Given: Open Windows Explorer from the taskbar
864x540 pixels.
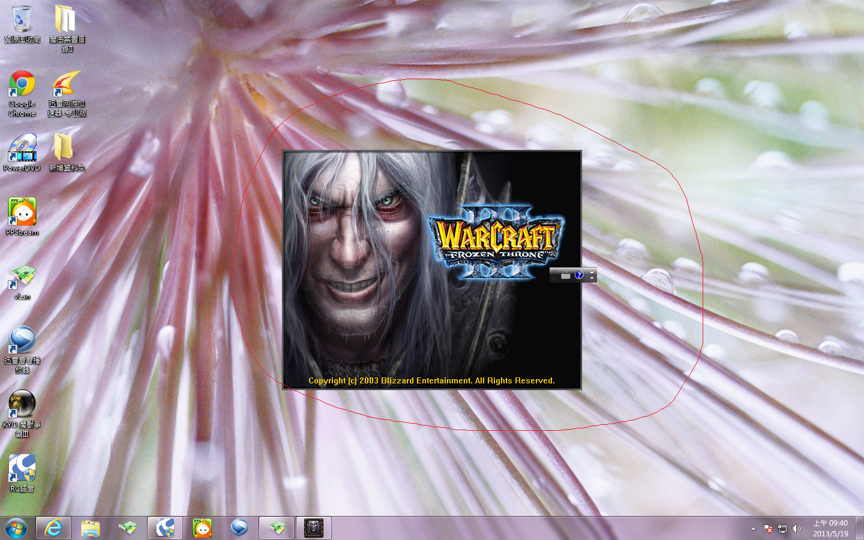Looking at the screenshot, I should tap(91, 528).
